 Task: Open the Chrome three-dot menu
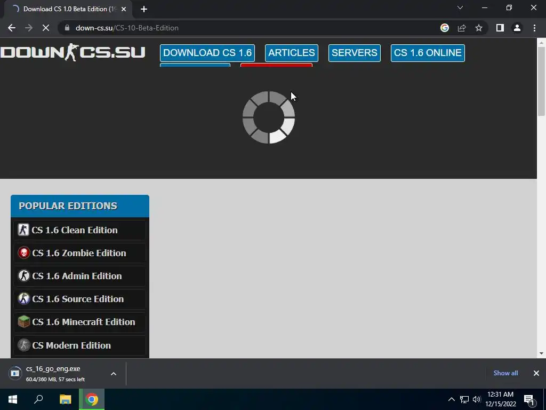click(534, 28)
